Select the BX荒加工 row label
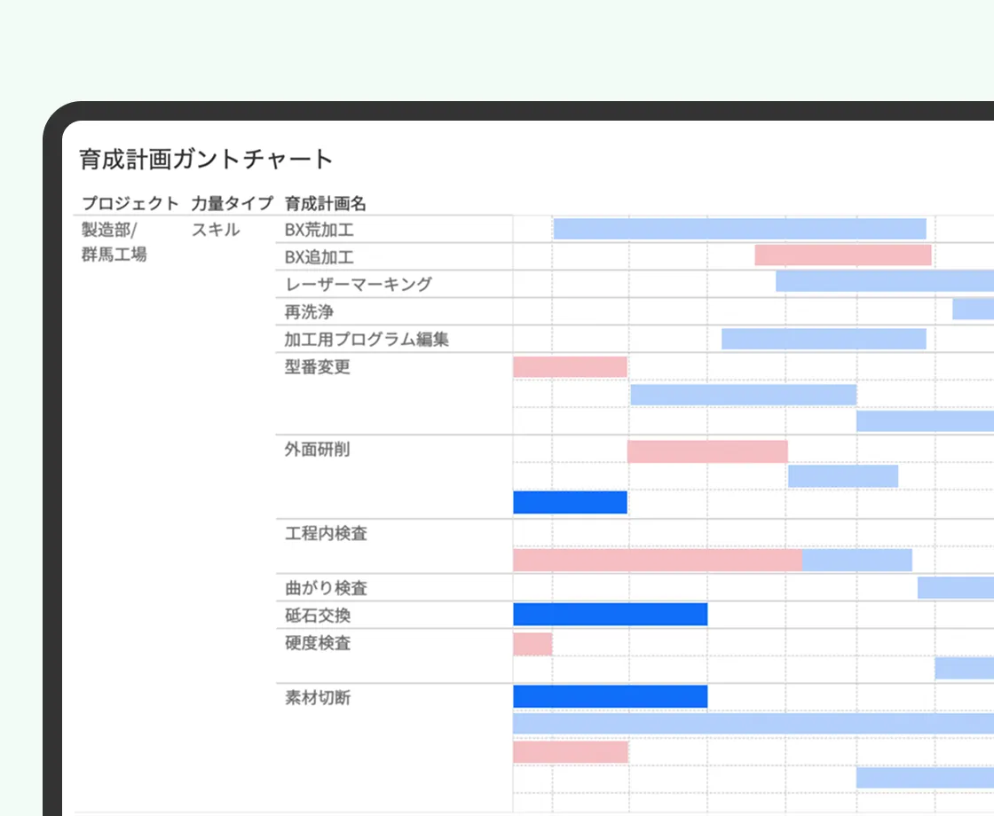This screenshot has width=994, height=816. coord(319,230)
